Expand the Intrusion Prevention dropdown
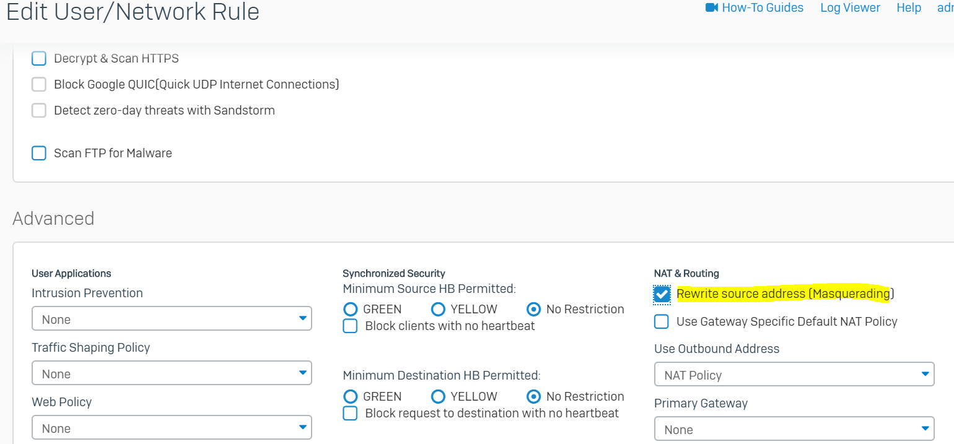Viewport: 954px width, 444px height. point(172,319)
